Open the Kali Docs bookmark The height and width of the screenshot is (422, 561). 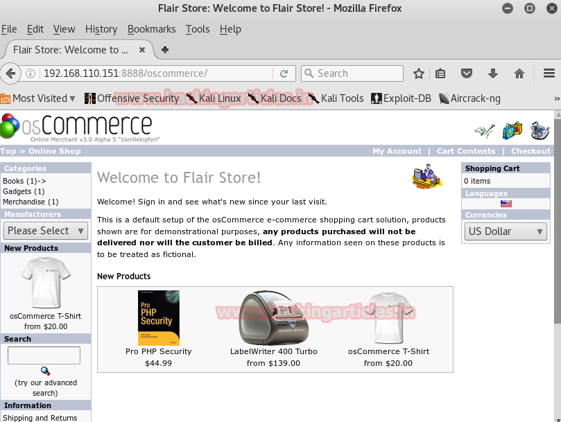275,98
